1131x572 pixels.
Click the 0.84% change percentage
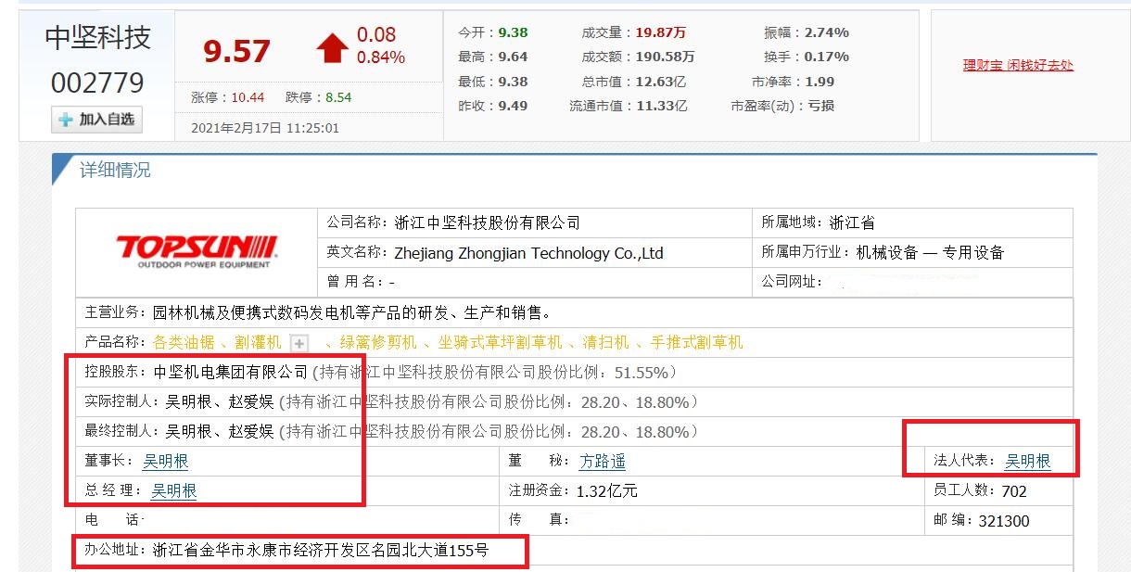381,57
